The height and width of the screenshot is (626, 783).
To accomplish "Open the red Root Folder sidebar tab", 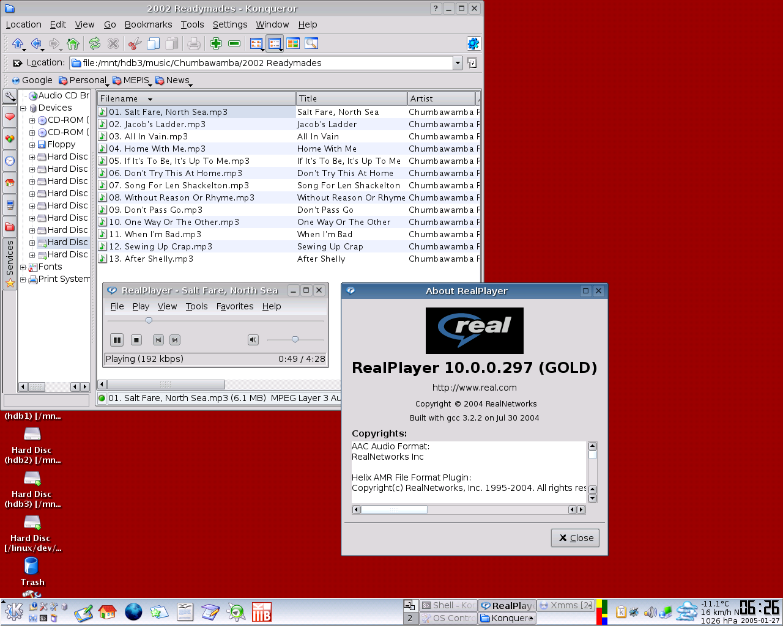I will (x=10, y=227).
